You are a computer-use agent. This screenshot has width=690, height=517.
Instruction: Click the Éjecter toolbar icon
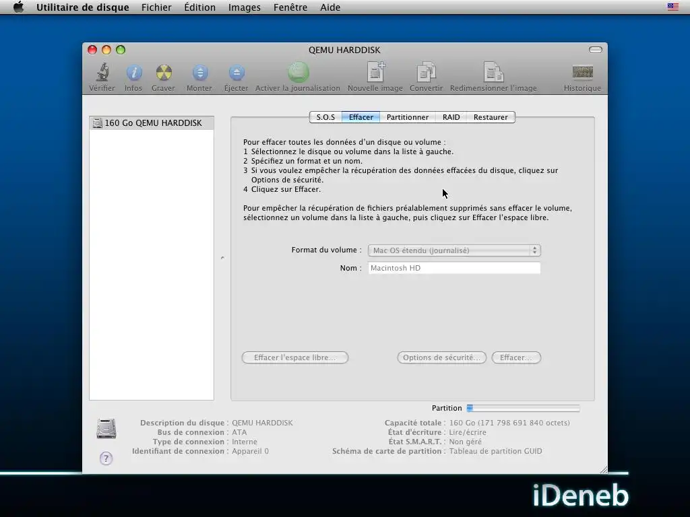click(x=237, y=73)
